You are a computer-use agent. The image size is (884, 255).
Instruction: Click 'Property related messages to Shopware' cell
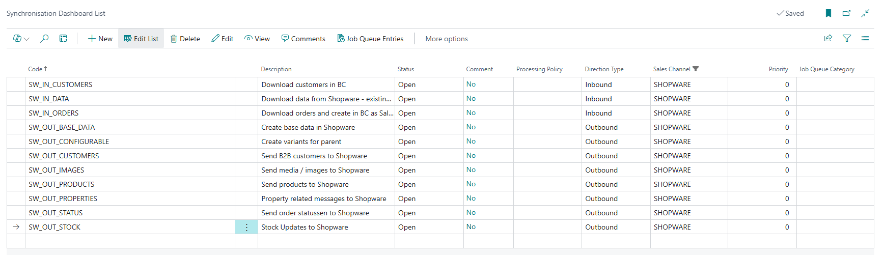point(326,199)
